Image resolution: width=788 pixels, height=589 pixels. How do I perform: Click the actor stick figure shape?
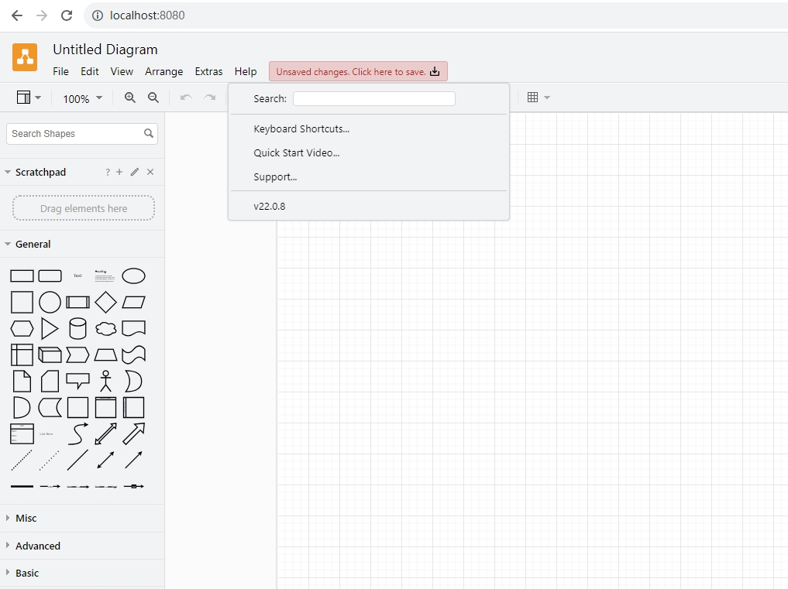pyautogui.click(x=105, y=381)
